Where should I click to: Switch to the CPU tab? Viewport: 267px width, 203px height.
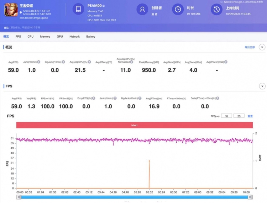tap(31, 37)
